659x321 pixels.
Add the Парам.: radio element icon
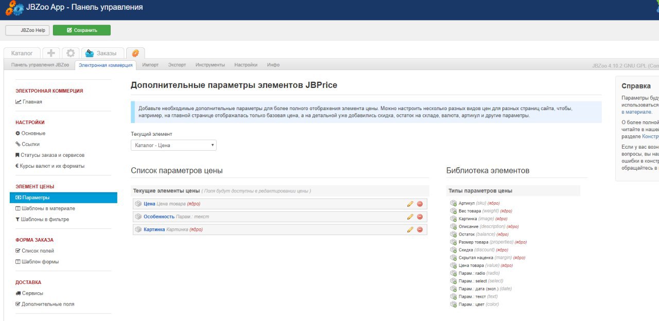point(453,273)
